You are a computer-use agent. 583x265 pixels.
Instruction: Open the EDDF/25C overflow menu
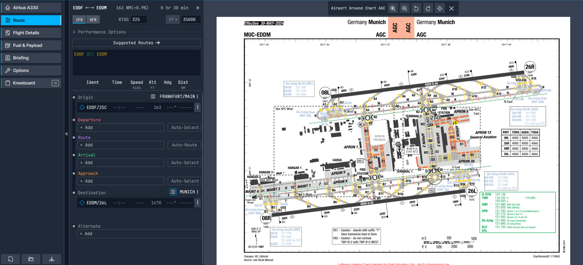click(x=197, y=107)
